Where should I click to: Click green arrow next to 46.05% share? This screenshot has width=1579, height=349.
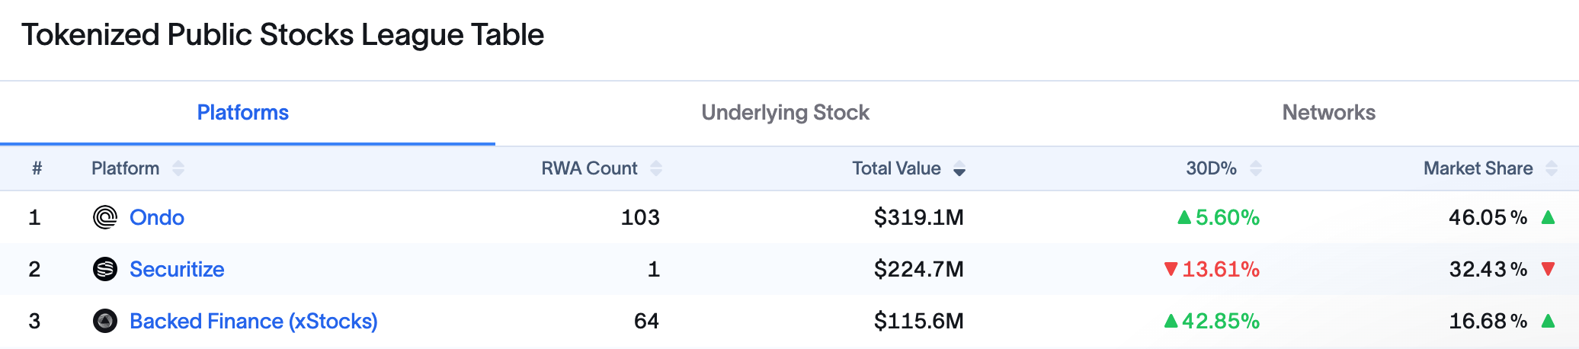tap(1548, 217)
